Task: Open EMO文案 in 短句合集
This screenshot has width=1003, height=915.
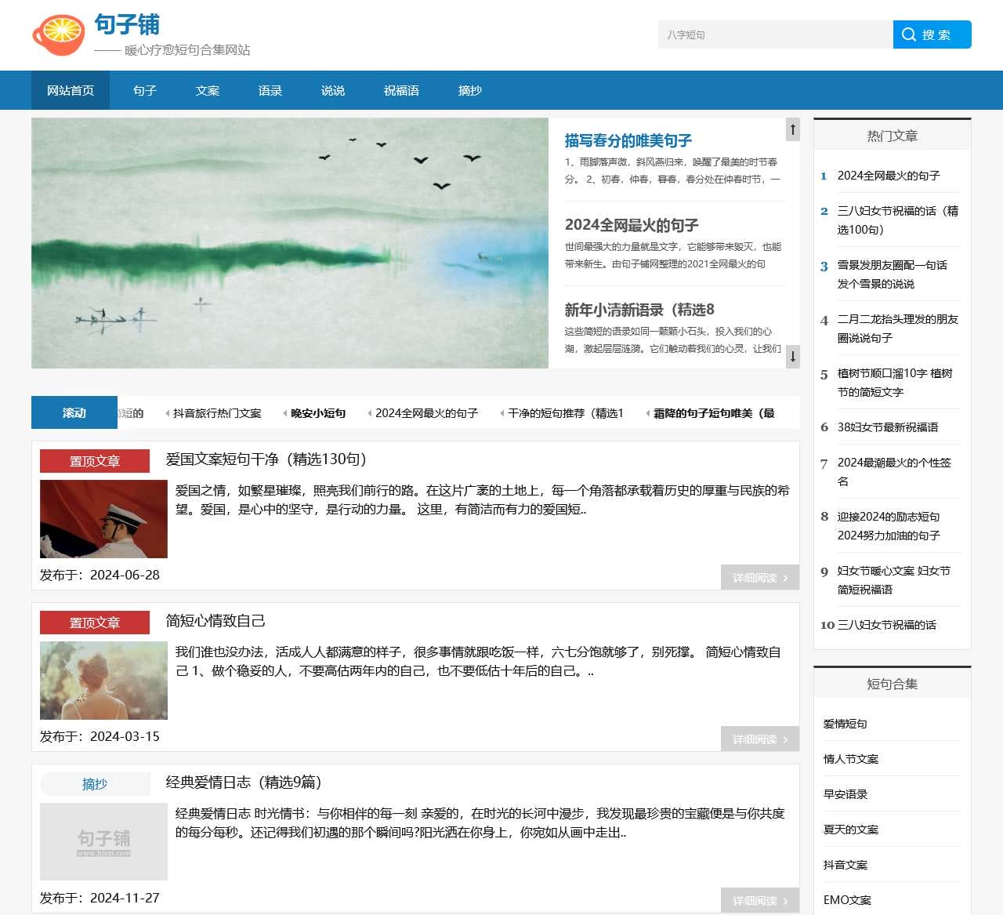Action: (847, 900)
